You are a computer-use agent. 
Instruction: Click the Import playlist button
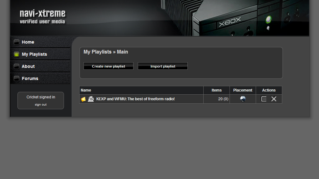click(163, 66)
